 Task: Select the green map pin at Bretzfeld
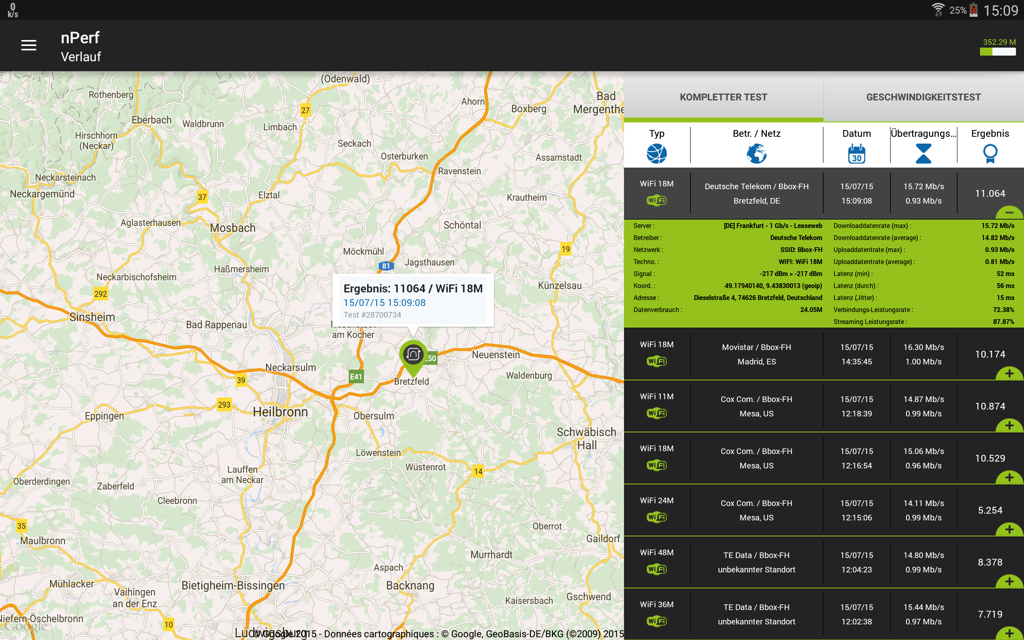point(413,358)
